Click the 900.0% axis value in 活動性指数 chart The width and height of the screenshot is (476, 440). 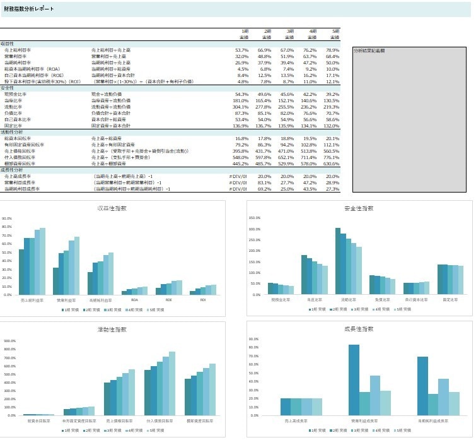click(x=9, y=342)
